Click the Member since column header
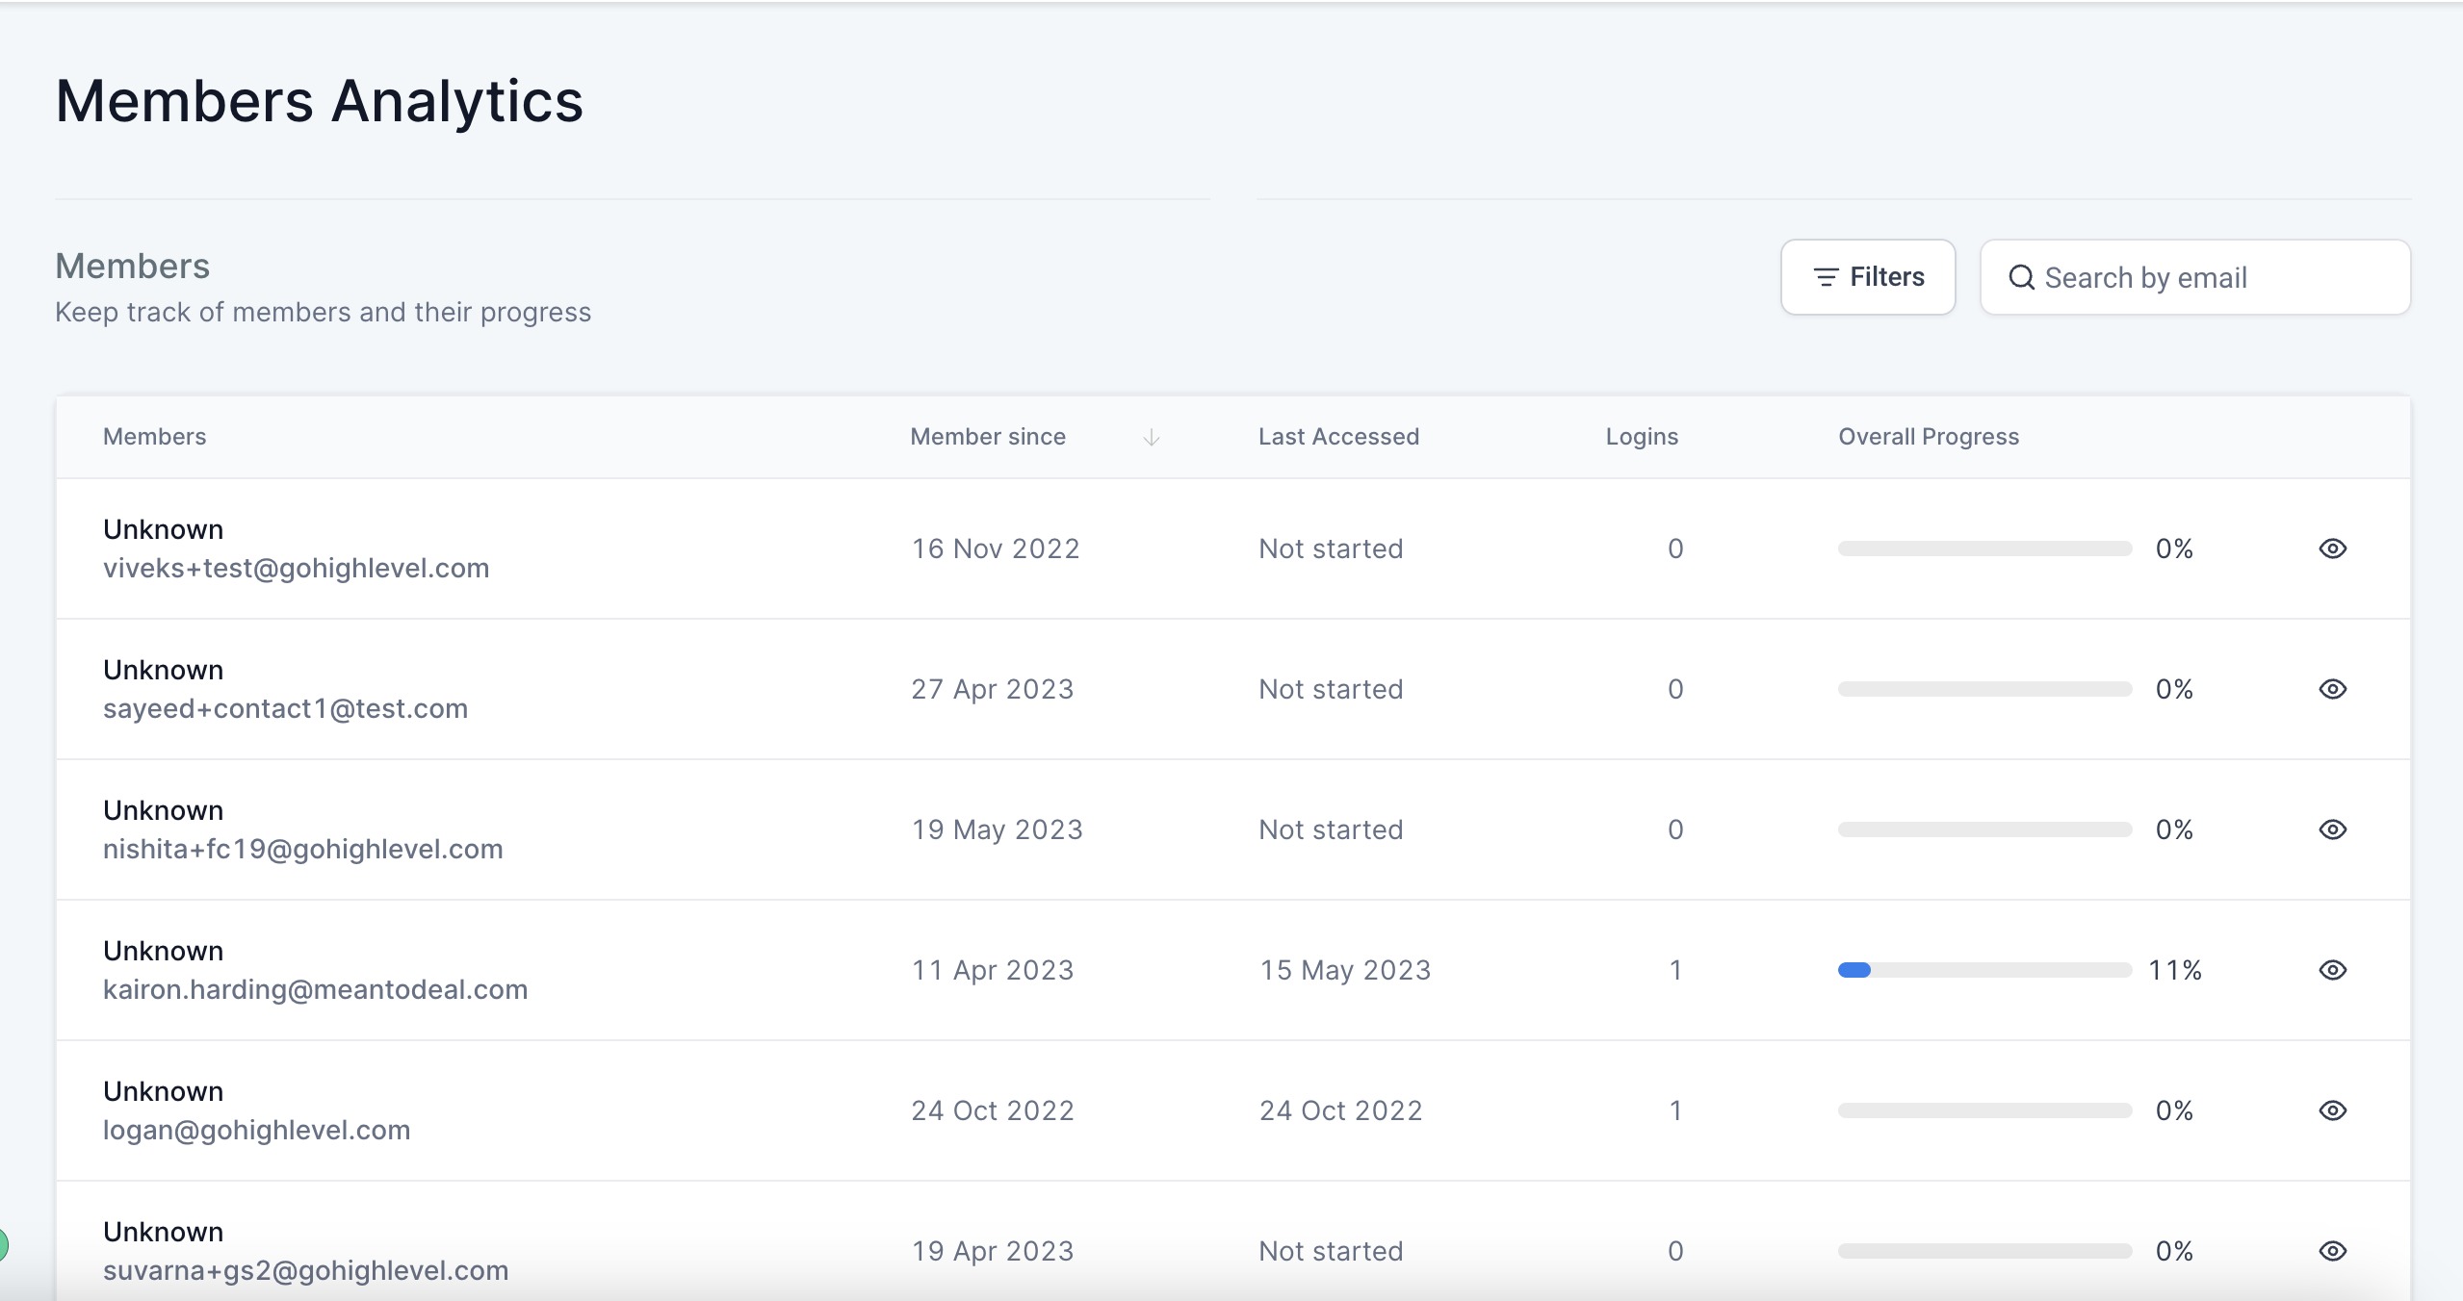 (x=988, y=437)
